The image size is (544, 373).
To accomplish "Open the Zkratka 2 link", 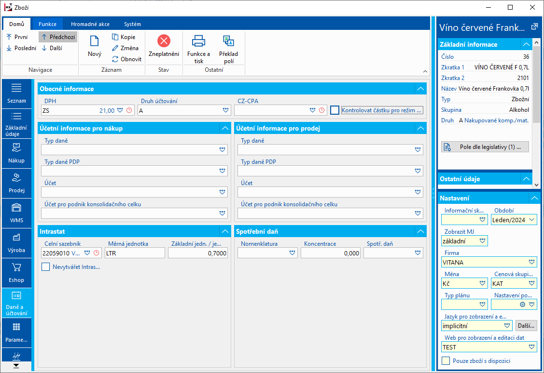I will pyautogui.click(x=452, y=78).
